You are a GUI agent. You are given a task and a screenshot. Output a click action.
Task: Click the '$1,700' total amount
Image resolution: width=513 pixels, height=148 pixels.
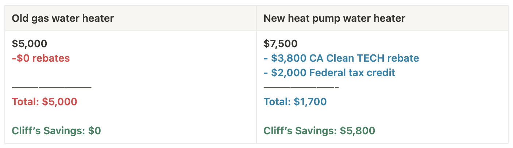(x=310, y=102)
